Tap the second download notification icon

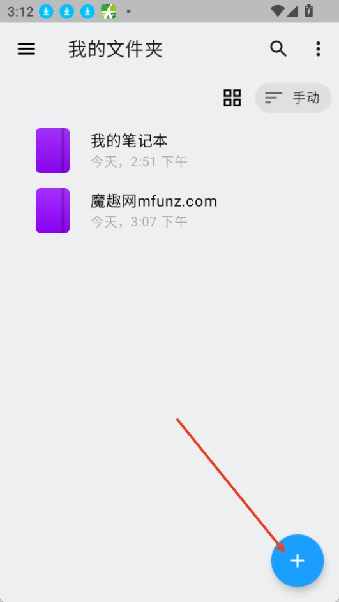tap(67, 11)
